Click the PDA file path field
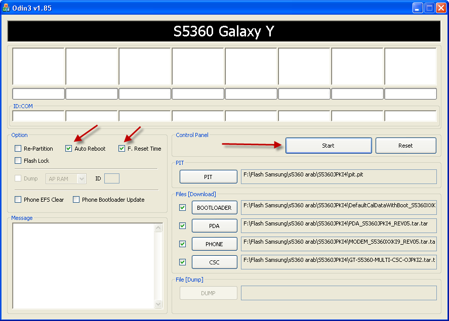This screenshot has height=321, width=449. tap(339, 226)
